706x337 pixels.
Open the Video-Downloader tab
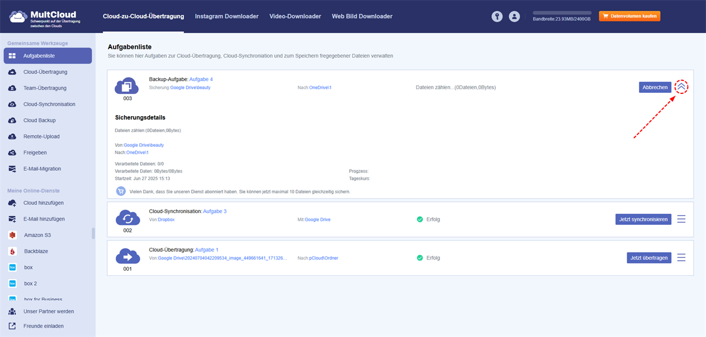pyautogui.click(x=295, y=16)
